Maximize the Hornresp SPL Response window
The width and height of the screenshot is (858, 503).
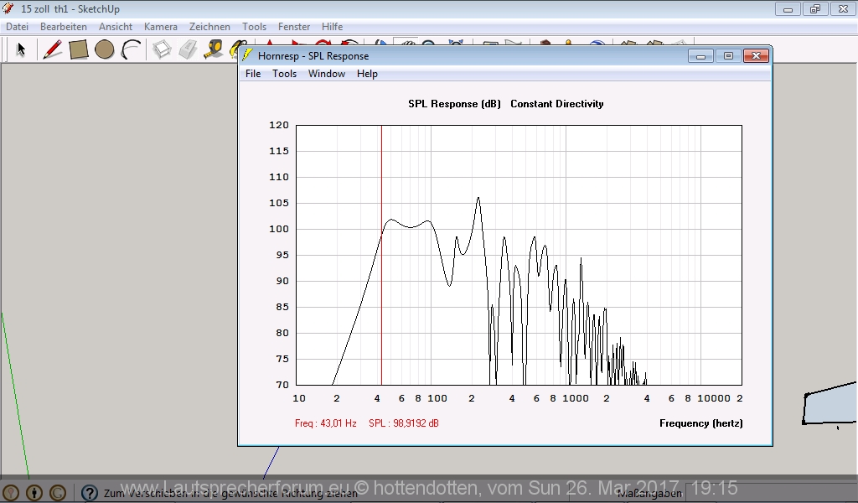coord(728,56)
